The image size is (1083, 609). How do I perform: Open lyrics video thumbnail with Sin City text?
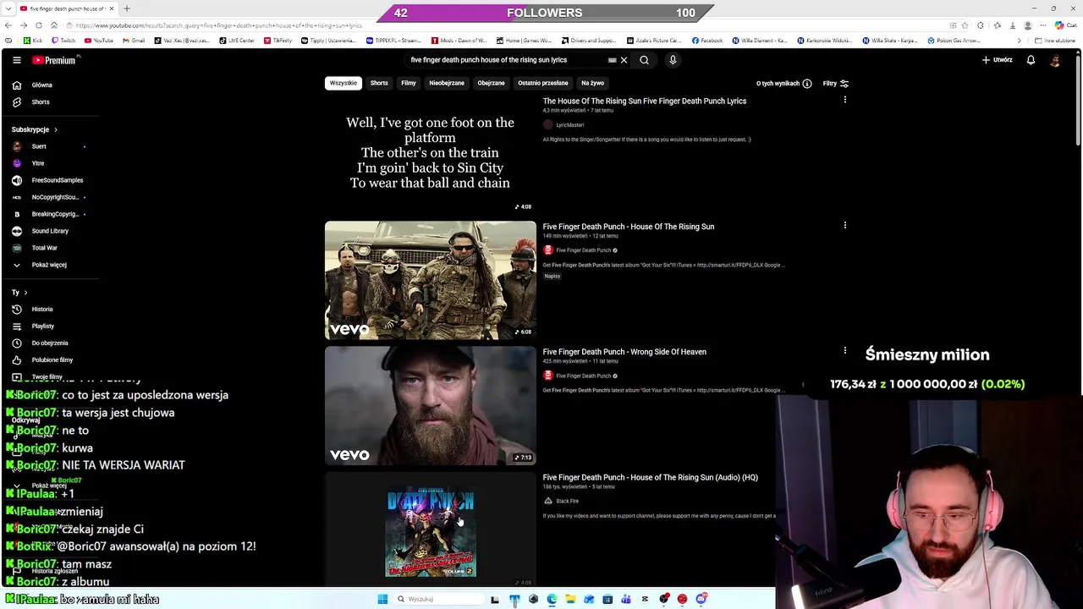click(x=430, y=153)
